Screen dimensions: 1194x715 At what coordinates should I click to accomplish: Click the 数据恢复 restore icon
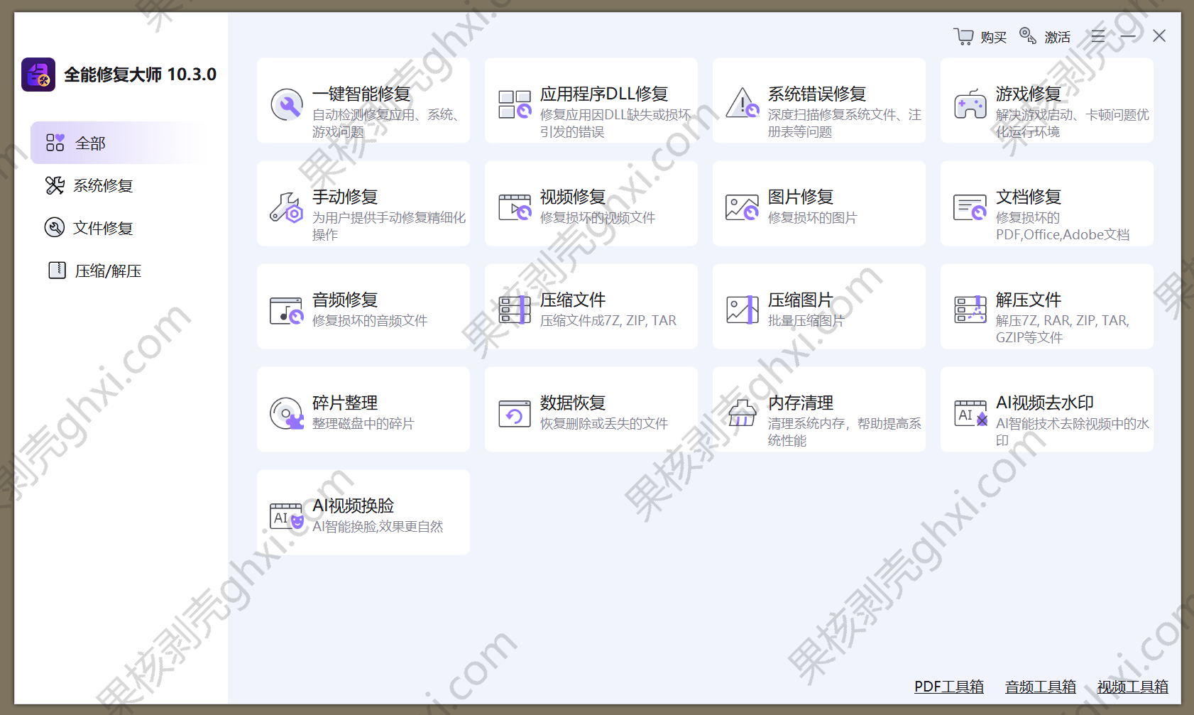coord(515,413)
